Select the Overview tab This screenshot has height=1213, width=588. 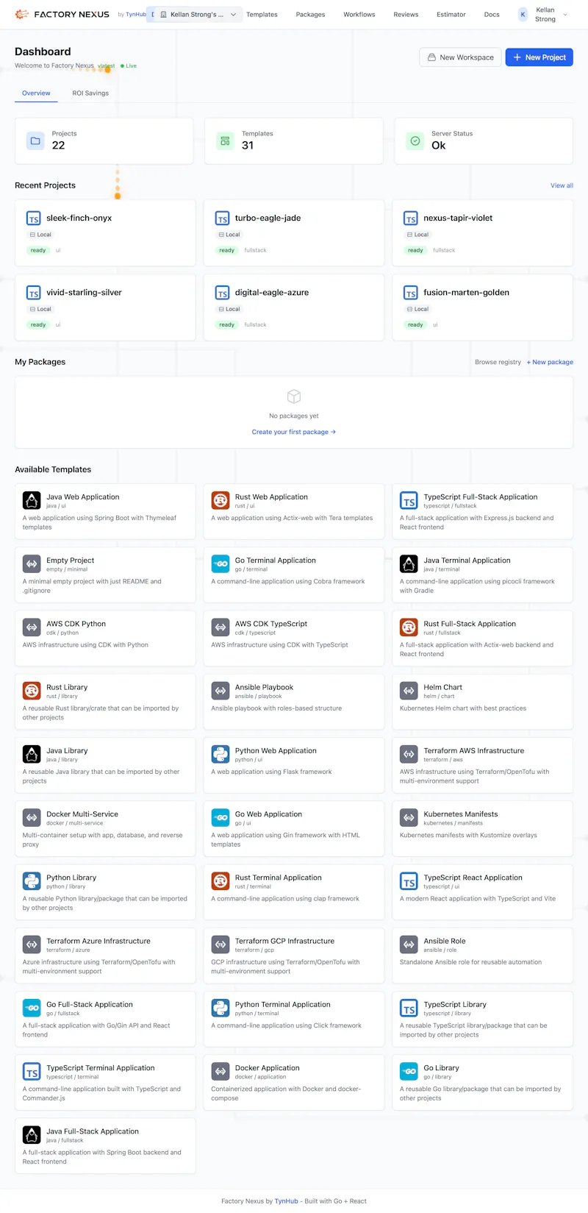tap(36, 93)
